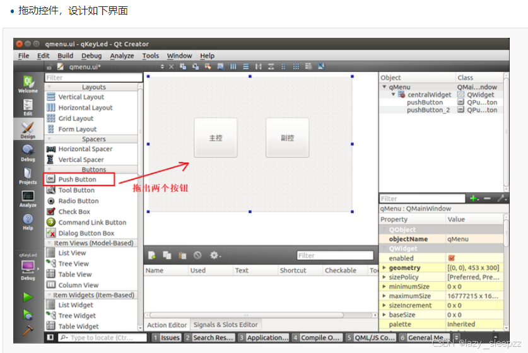Click Copy action icon in Action Editor

click(167, 255)
